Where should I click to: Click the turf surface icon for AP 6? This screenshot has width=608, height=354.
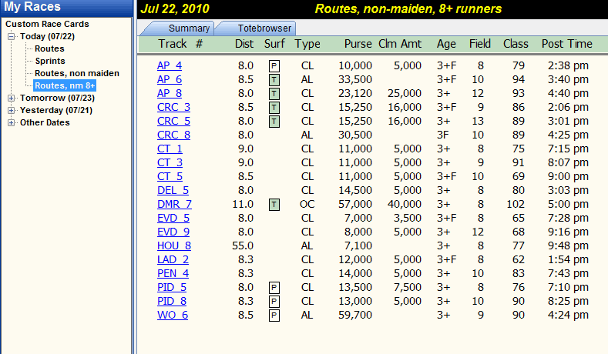pyautogui.click(x=274, y=80)
